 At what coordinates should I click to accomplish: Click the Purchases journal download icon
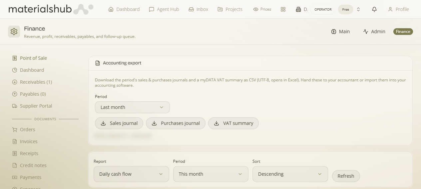(154, 123)
